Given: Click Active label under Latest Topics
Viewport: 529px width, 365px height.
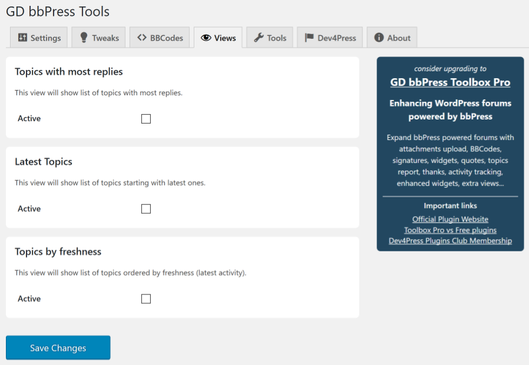Looking at the screenshot, I should [29, 208].
